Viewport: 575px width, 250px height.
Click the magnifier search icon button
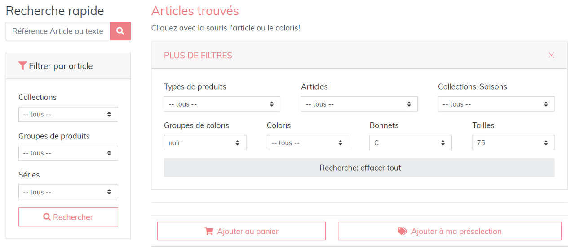click(x=120, y=31)
